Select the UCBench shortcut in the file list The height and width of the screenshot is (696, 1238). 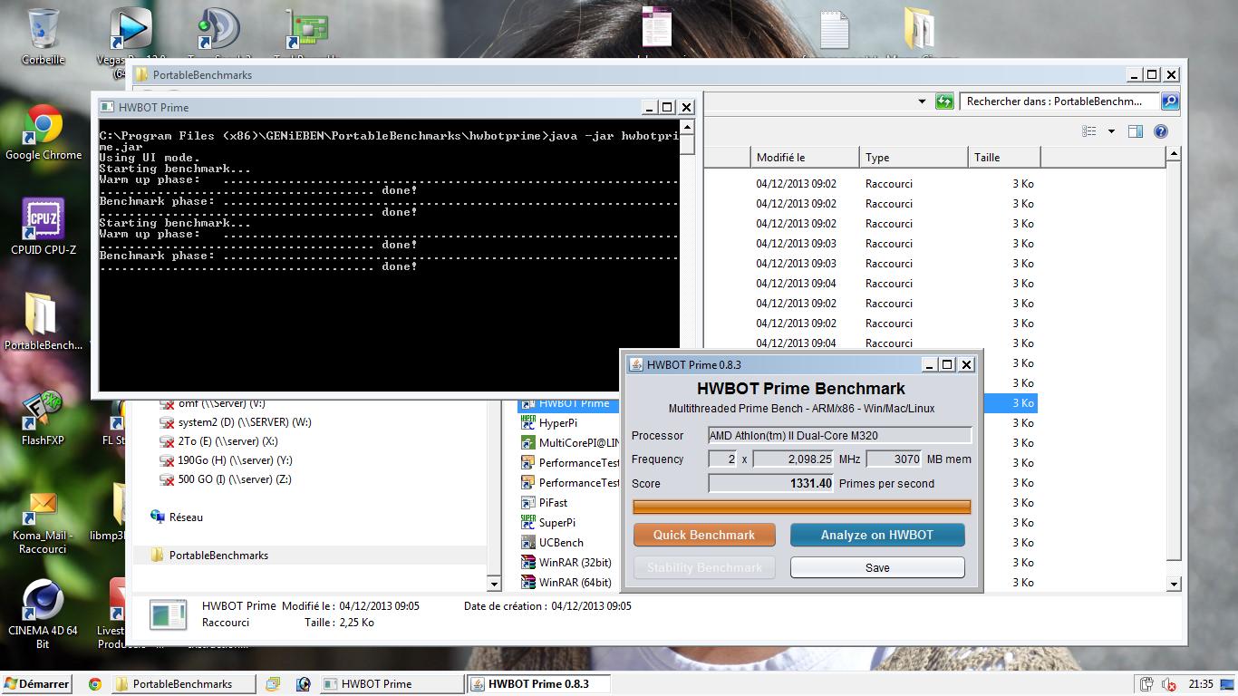(x=553, y=543)
